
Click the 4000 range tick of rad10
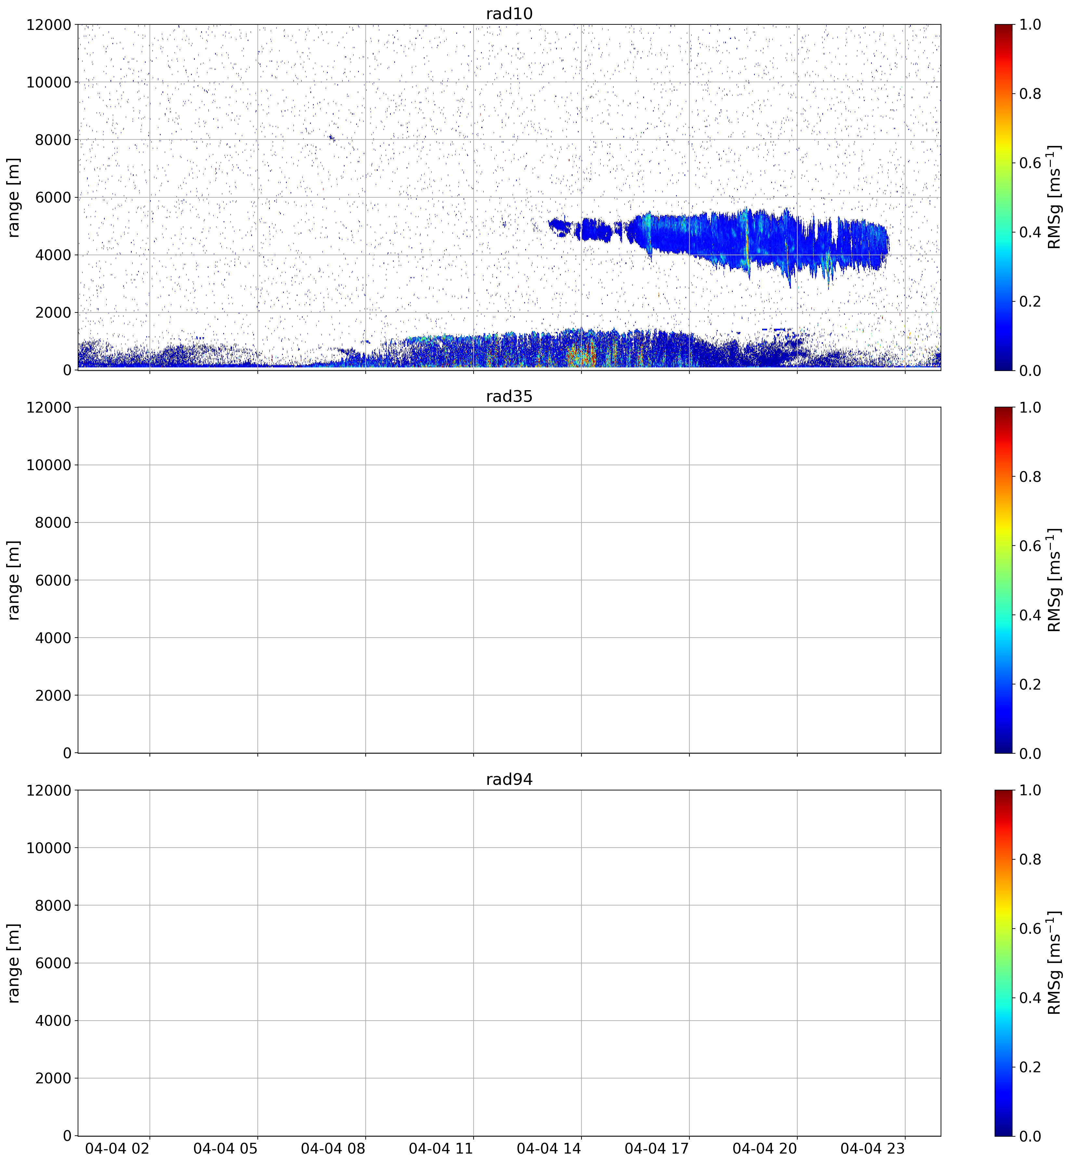[53, 255]
